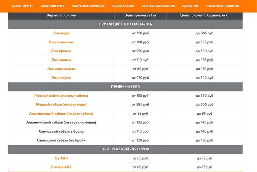Click the «Слитые АКБ» link
Viewport: 257px width, 172px height.
tap(61, 167)
